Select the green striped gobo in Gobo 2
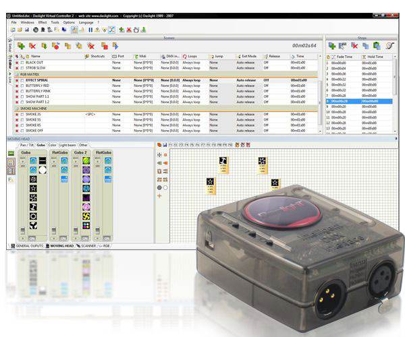The width and height of the screenshot is (405, 337). [x=86, y=160]
